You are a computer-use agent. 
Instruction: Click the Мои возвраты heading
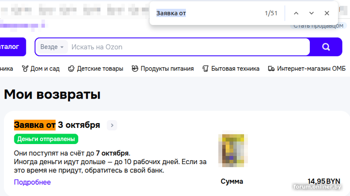click(x=52, y=94)
